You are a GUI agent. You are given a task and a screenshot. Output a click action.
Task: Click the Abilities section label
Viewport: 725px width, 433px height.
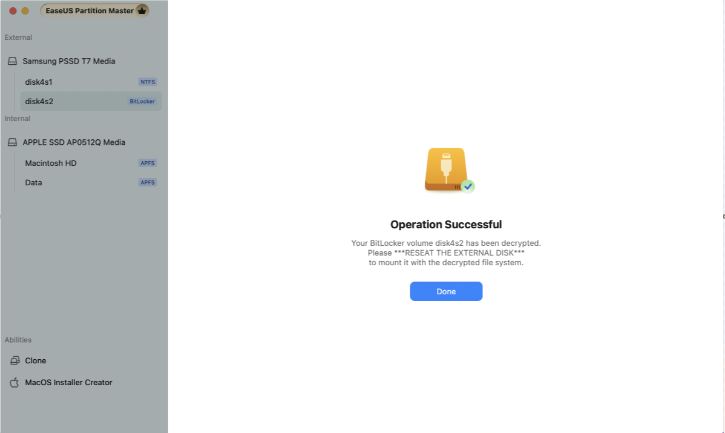click(x=18, y=340)
